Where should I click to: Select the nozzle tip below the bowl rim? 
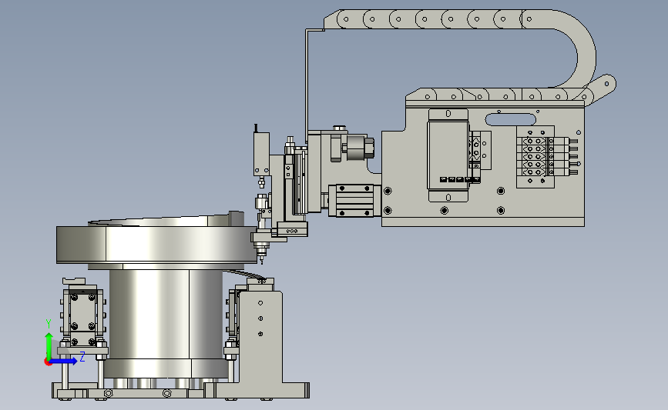click(x=261, y=258)
